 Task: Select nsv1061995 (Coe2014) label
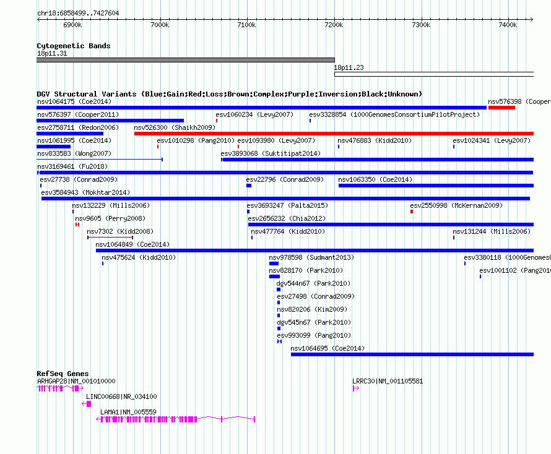(74, 140)
